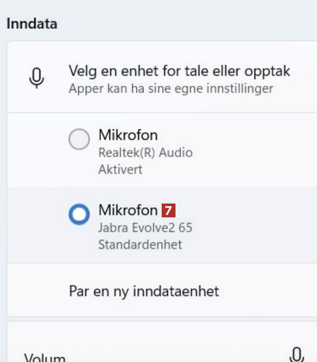Click the Mikrofon label above Jabra Evolve2 65
The height and width of the screenshot is (362, 317).
[128, 210]
